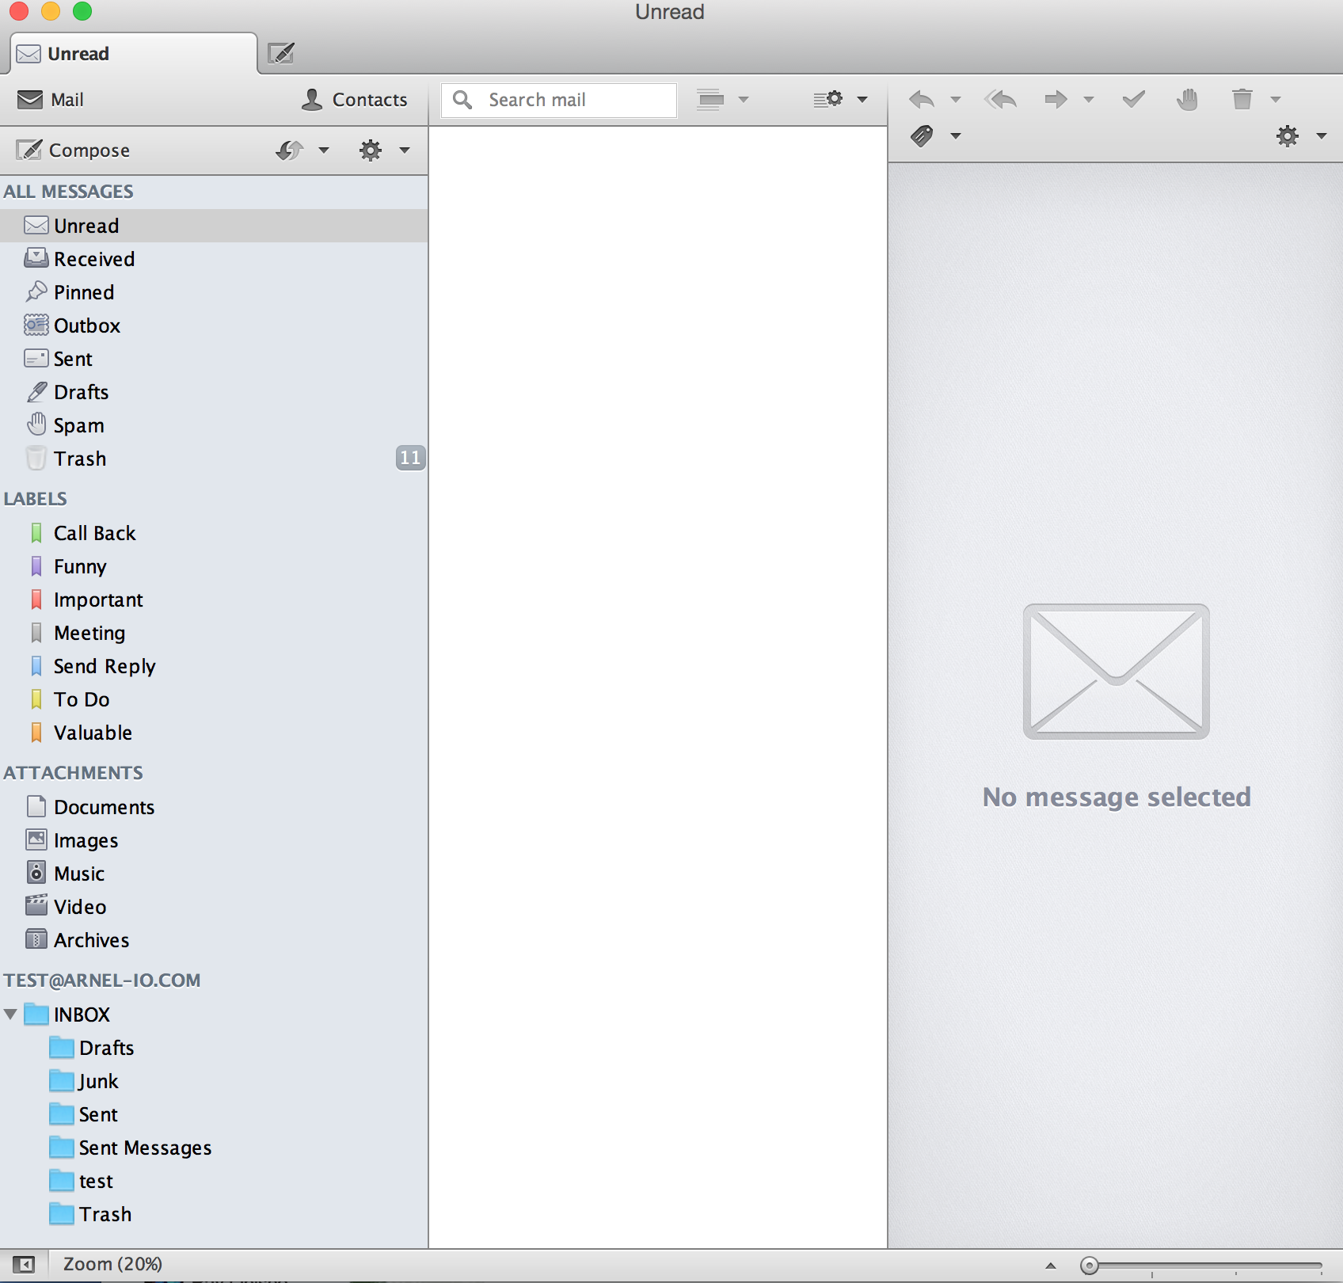
Task: Open the Video attachments view
Action: (x=214, y=907)
